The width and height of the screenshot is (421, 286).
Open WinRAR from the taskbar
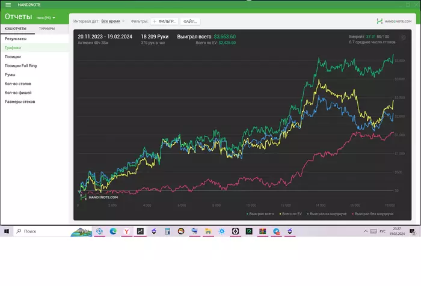pos(262,231)
